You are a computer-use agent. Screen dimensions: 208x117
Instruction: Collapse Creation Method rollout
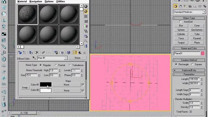[x=189, y=60]
